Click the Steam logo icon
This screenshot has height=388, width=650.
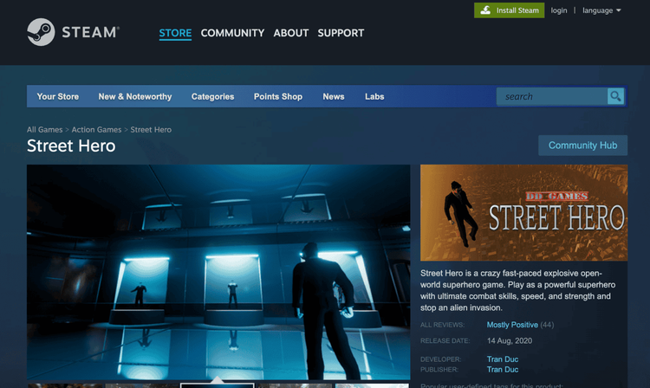[x=41, y=32]
